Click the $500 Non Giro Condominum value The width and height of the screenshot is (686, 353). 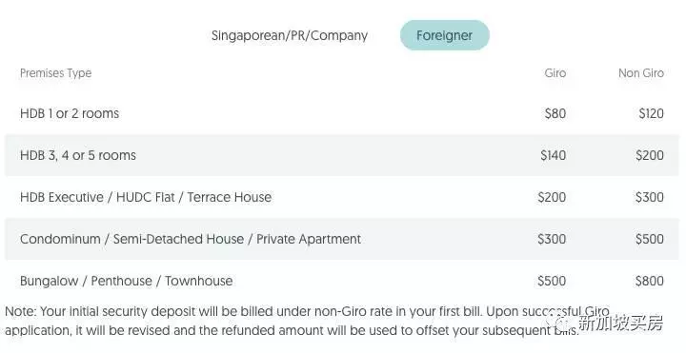(650, 239)
